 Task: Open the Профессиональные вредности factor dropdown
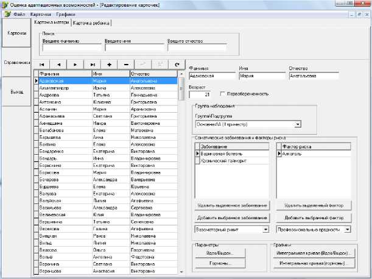[x=348, y=230]
